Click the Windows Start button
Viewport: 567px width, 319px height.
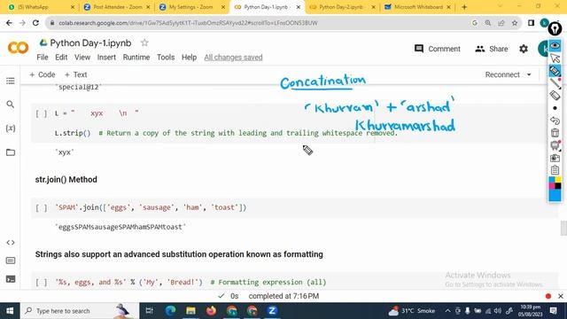tap(10, 311)
